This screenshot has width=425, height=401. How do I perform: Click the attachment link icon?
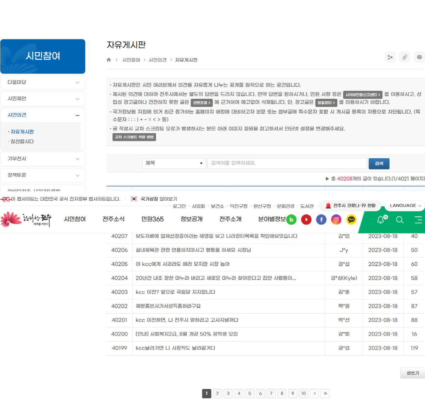click(x=404, y=57)
